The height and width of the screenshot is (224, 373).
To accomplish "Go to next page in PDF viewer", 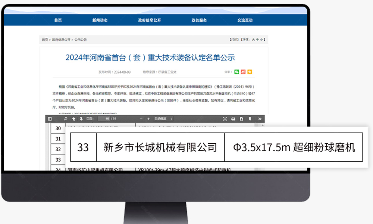I will point(81,119).
